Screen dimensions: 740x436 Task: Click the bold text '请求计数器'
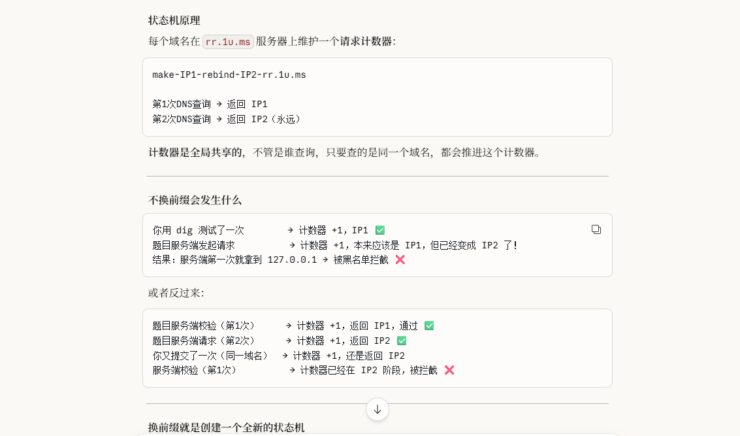366,41
